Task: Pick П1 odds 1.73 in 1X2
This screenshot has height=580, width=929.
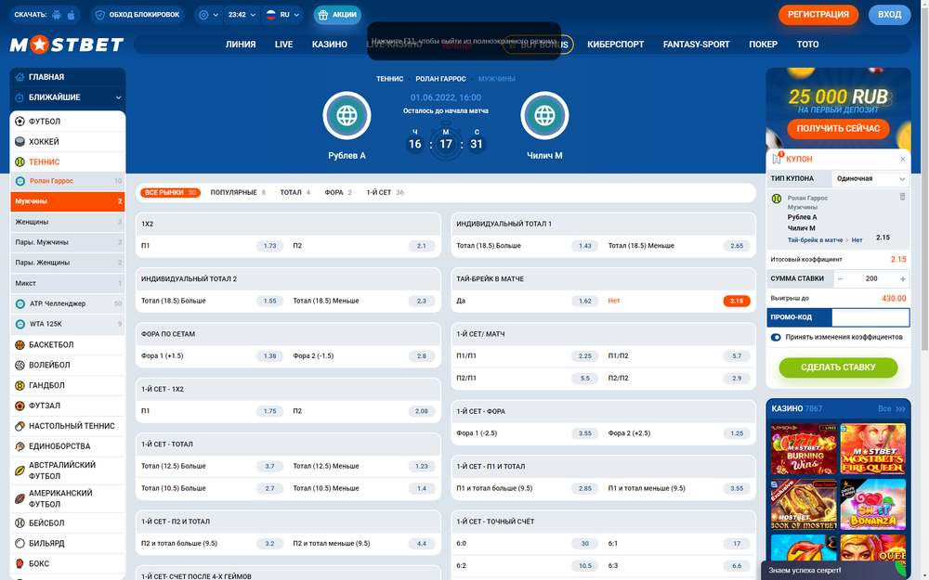Action: pos(269,246)
